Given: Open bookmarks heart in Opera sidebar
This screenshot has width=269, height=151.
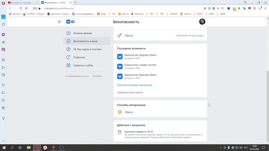Looking at the screenshot, I should (3, 85).
